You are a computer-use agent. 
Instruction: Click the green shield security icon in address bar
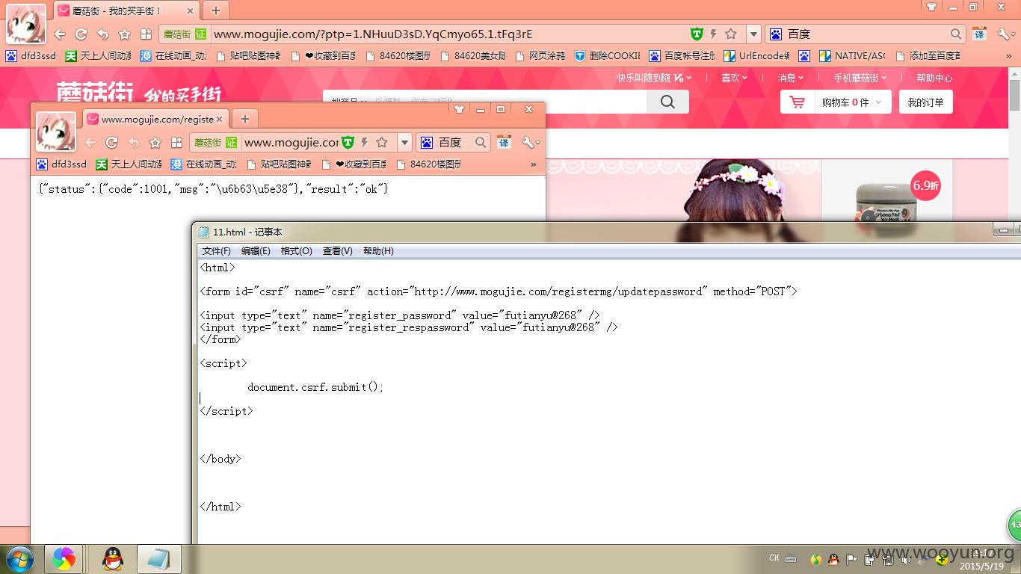click(x=697, y=34)
